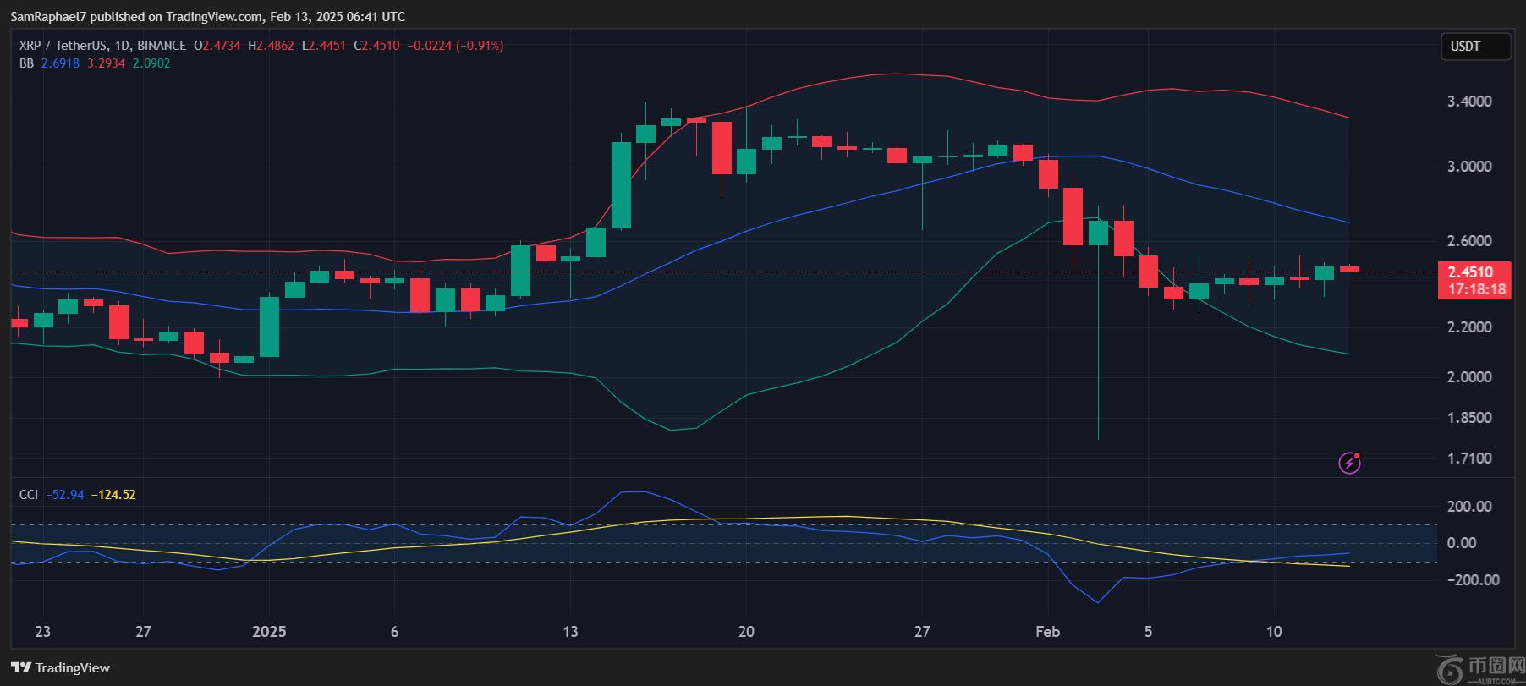Open the USDT currency selector

pos(1475,47)
